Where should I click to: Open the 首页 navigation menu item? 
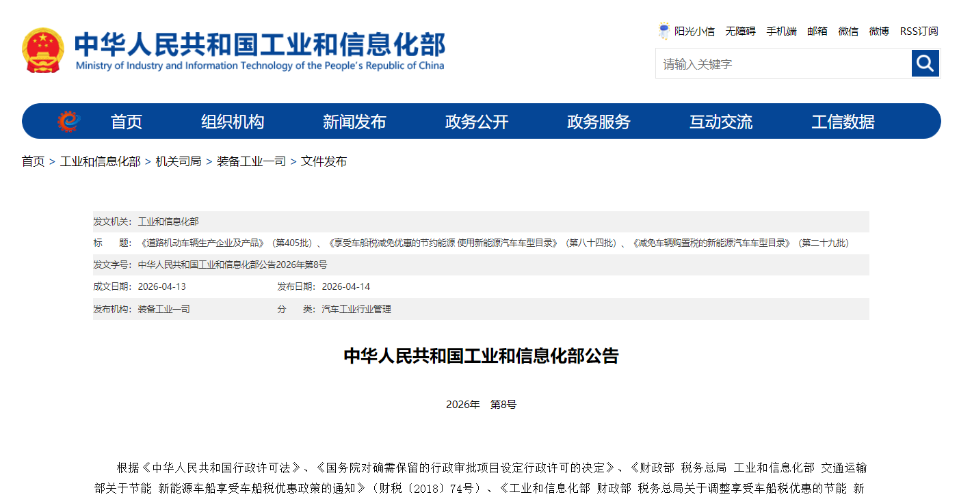tap(127, 122)
